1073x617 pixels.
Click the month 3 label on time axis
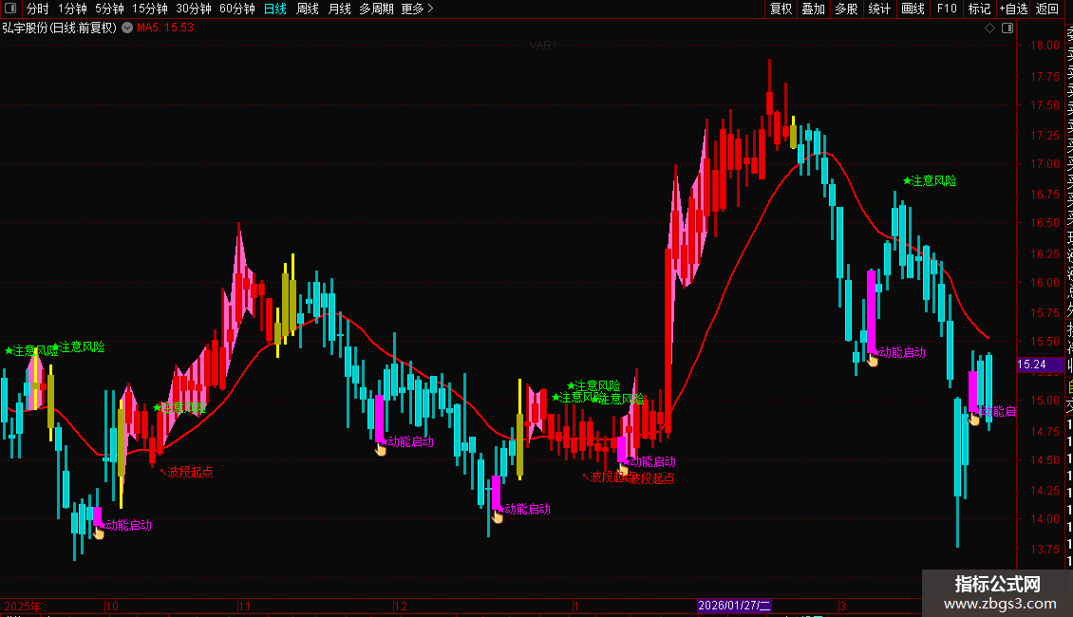point(843,606)
